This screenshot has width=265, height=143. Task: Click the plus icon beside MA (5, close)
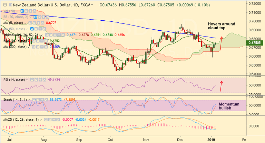pyautogui.click(x=38, y=23)
